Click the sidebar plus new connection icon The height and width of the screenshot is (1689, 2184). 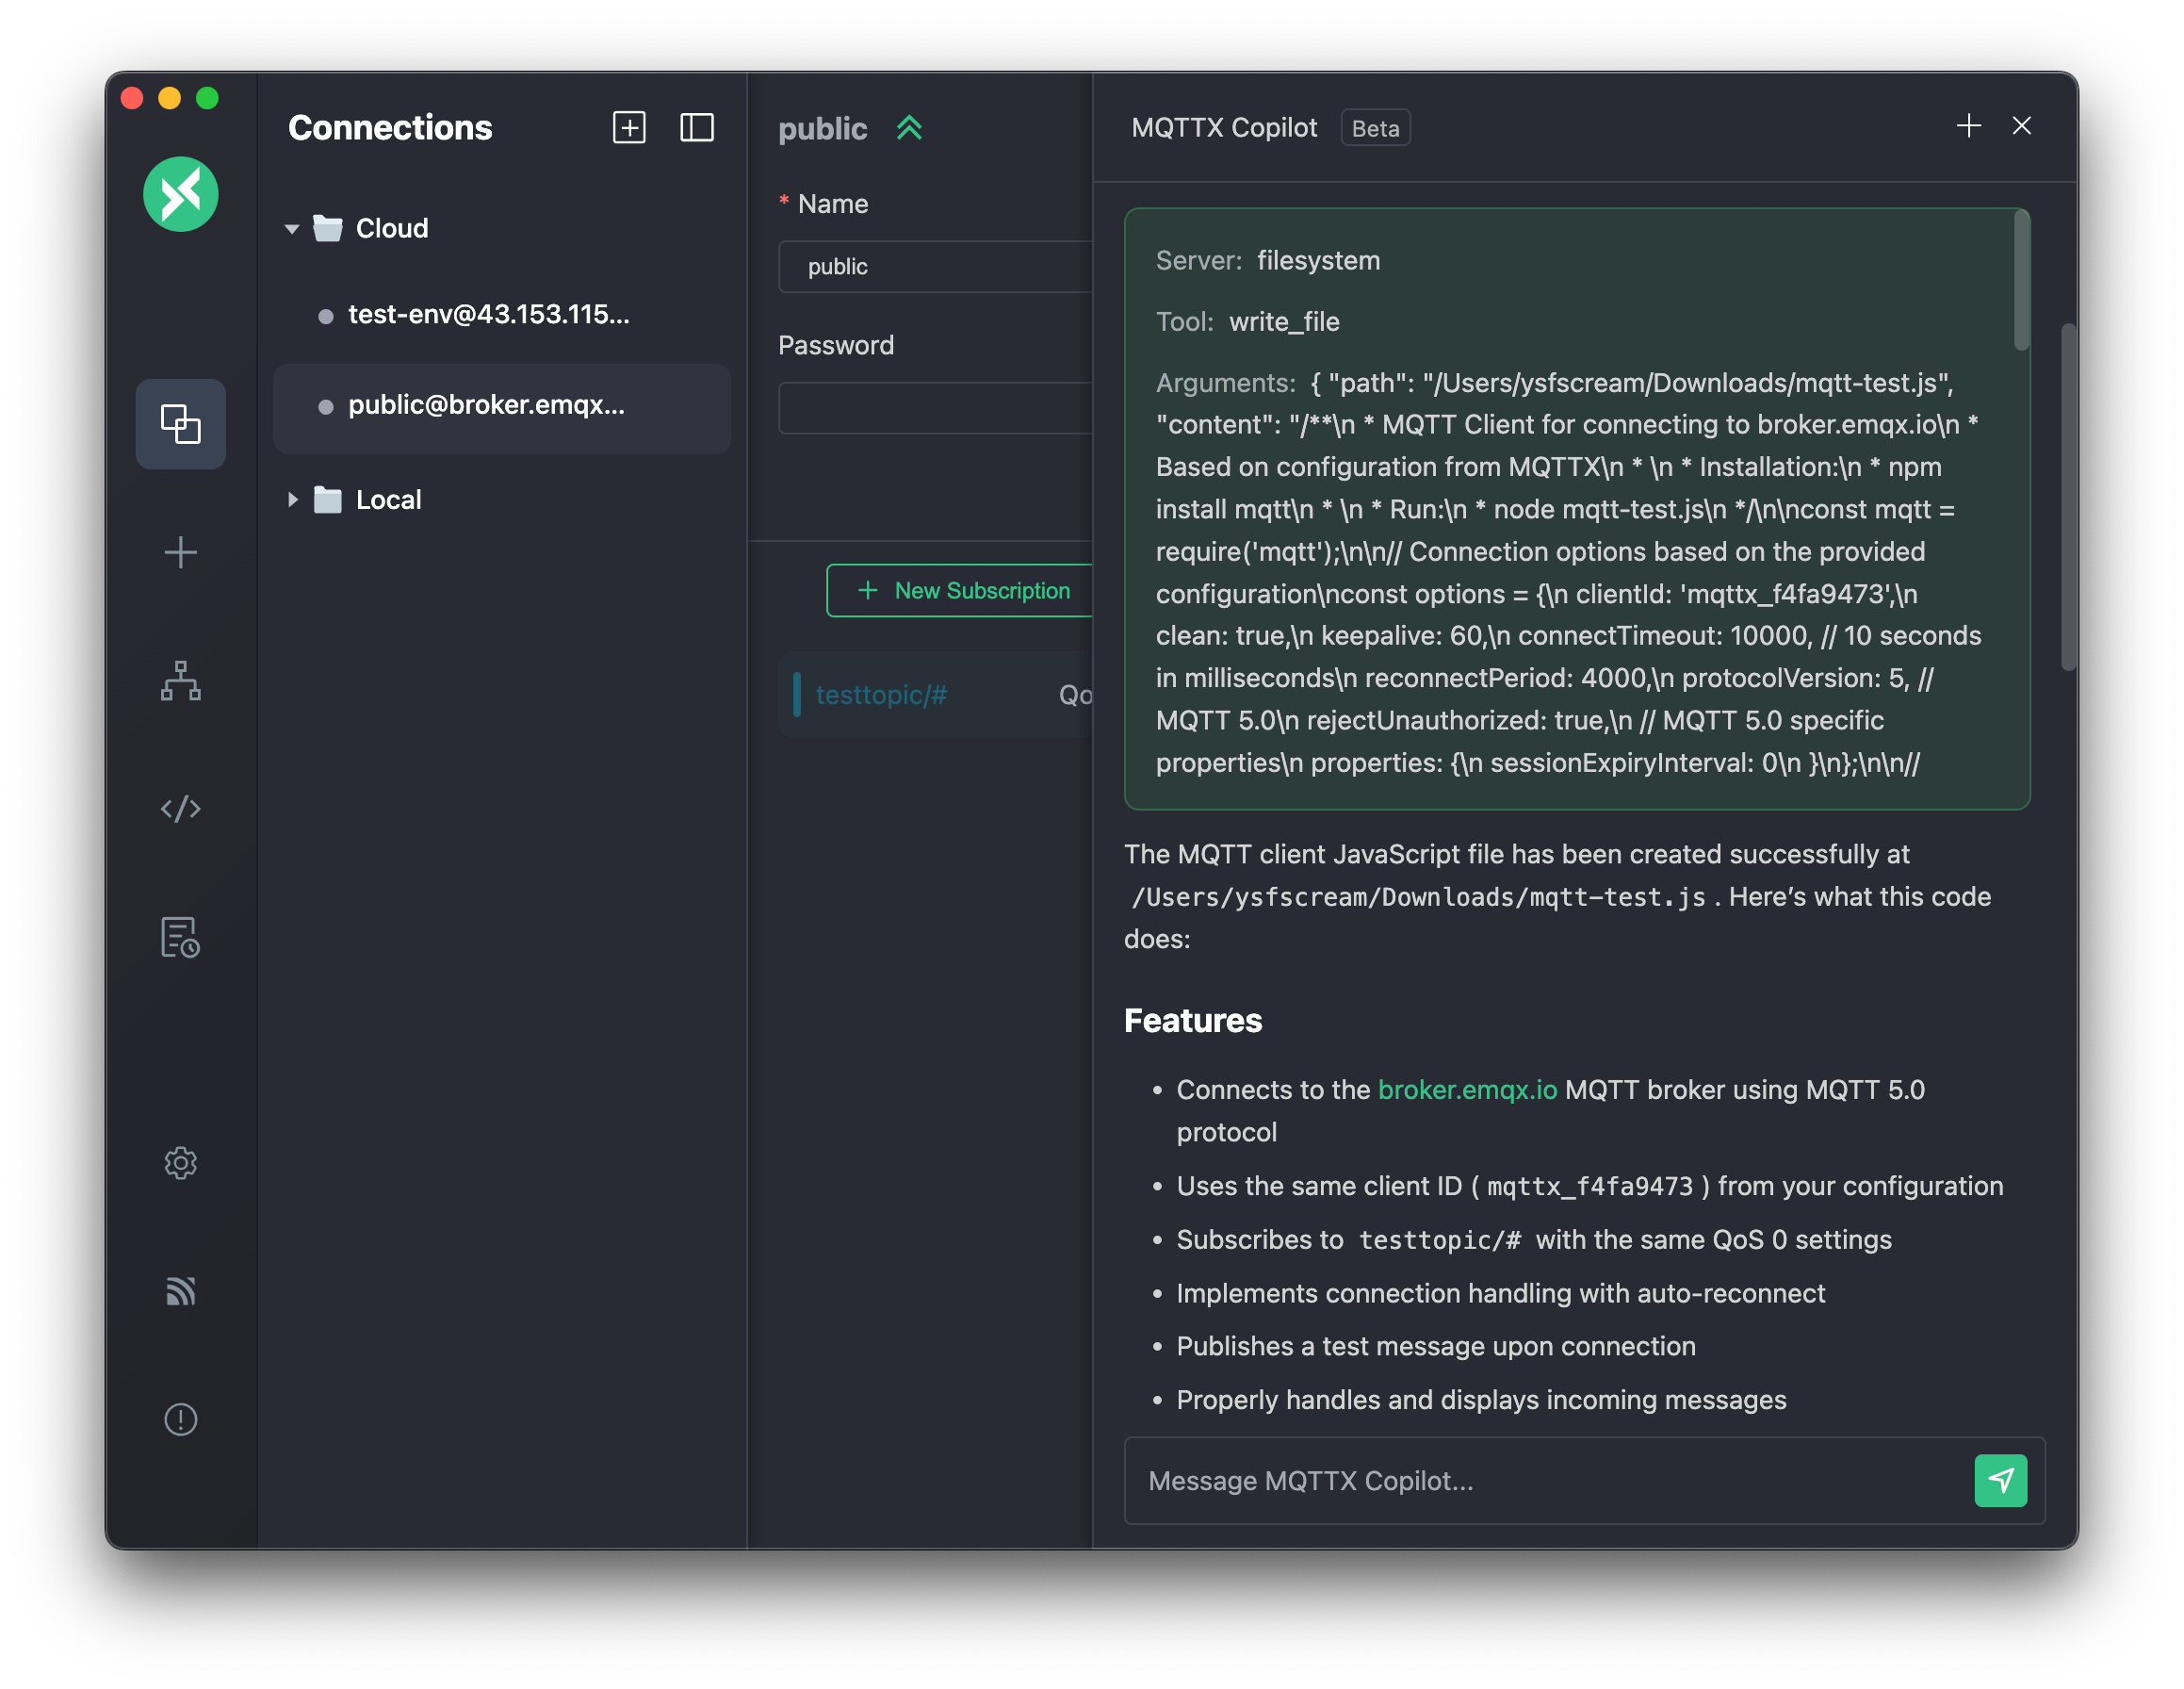[180, 552]
